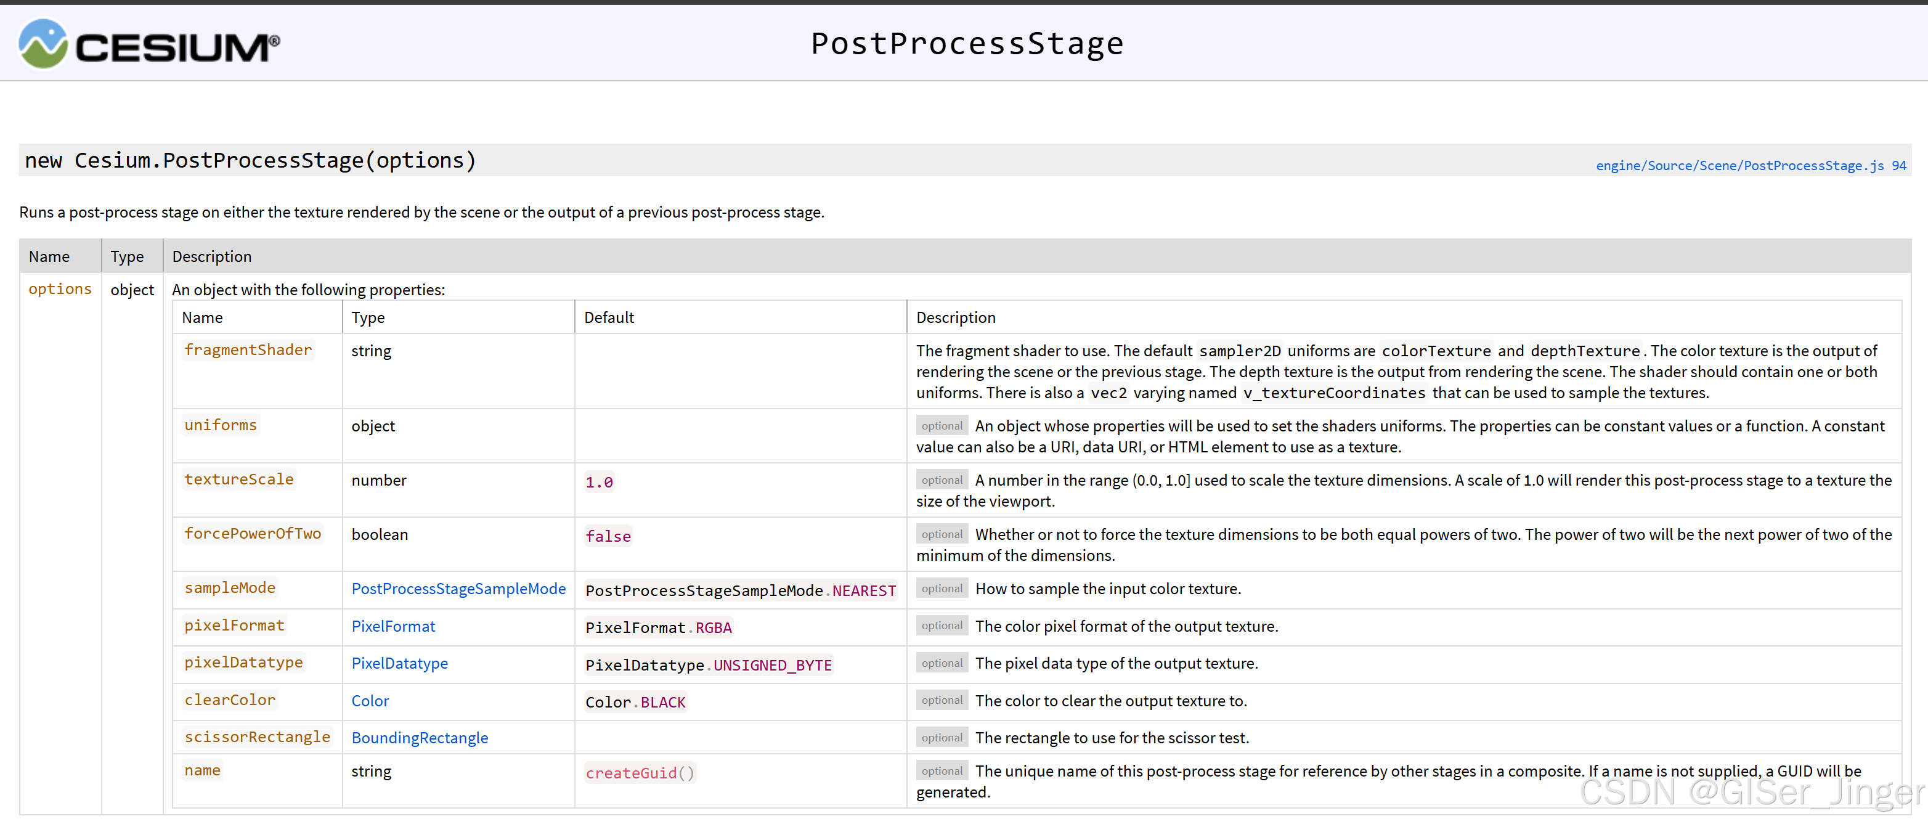Open the PostProcessStageSampleMode type link
The height and width of the screenshot is (824, 1928).
point(459,589)
